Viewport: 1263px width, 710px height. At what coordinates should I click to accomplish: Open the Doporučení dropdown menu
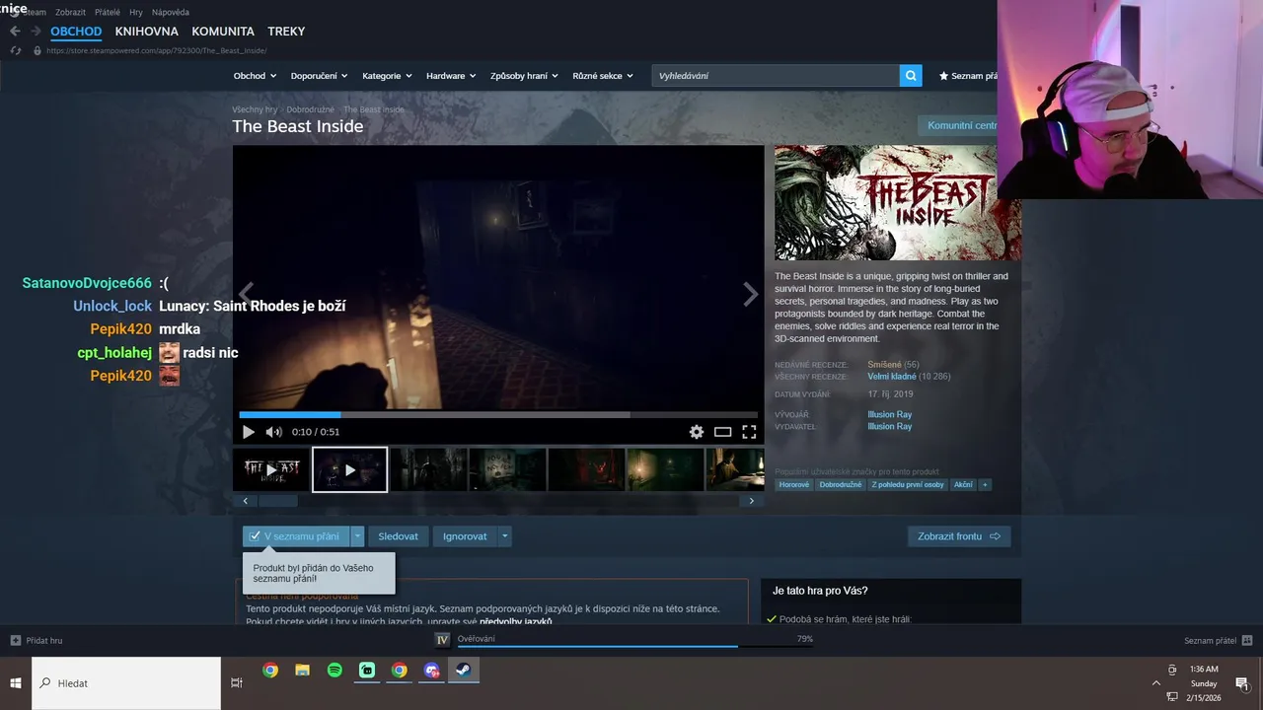tap(319, 76)
